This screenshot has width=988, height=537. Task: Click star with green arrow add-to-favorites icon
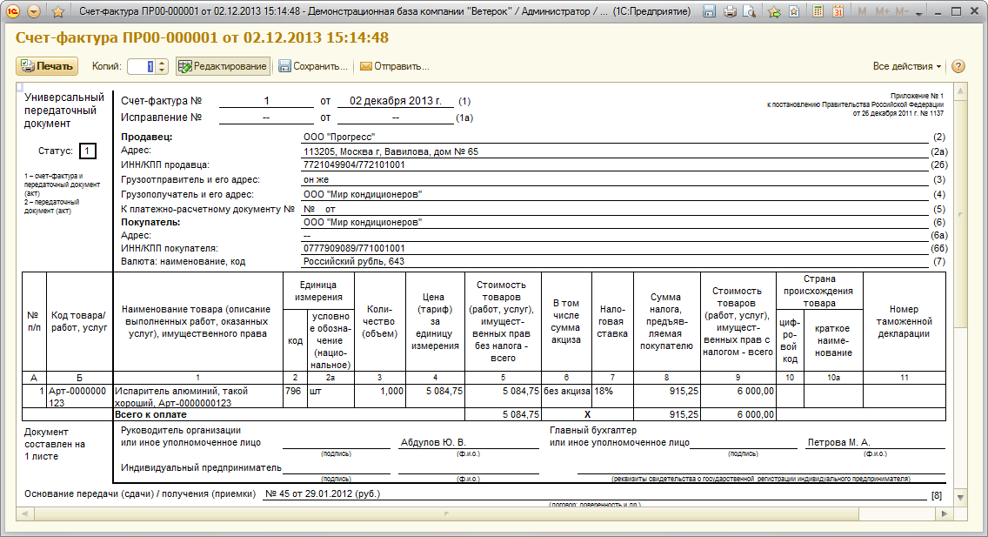(x=774, y=11)
